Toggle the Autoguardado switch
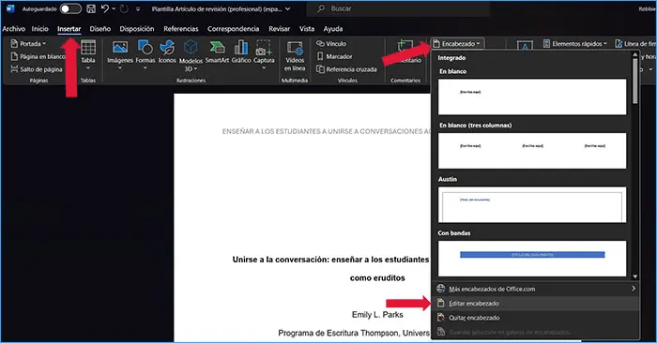 (x=70, y=8)
